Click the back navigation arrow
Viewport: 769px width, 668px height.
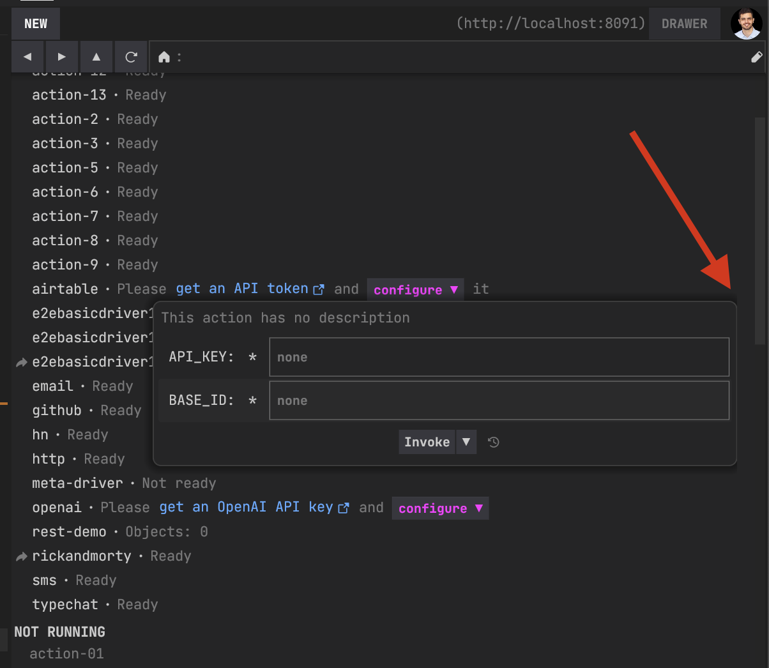tap(27, 56)
